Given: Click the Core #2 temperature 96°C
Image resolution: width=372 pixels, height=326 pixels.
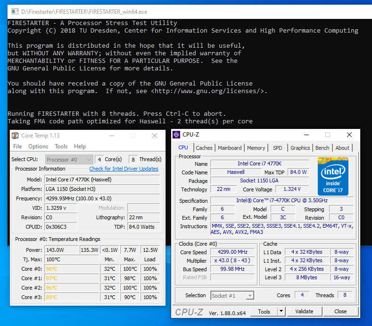Looking at the screenshot, I should [72, 288].
